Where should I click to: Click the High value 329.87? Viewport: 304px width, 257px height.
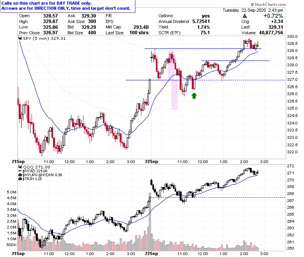[x=50, y=21]
